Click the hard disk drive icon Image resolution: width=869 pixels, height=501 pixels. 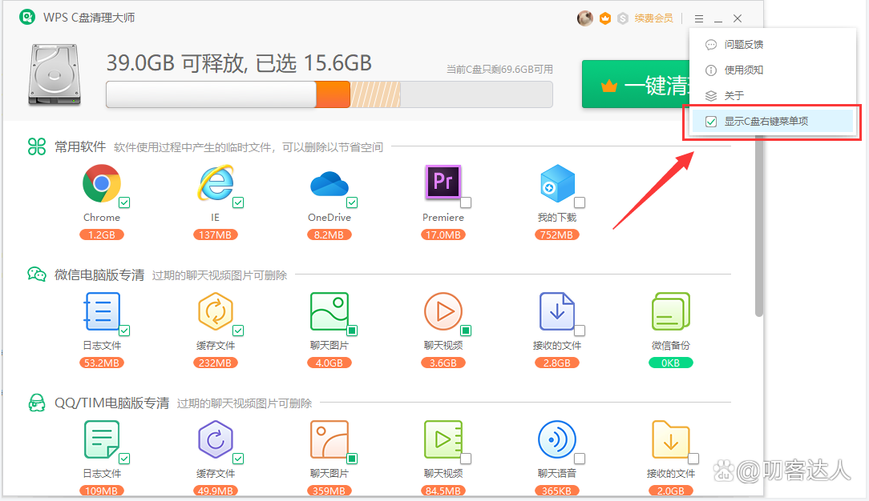coord(55,74)
